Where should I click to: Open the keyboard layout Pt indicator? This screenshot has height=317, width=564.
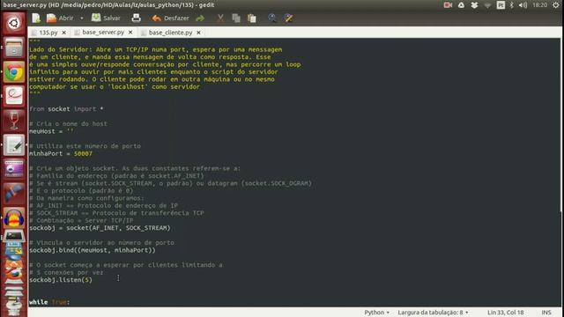coord(501,5)
